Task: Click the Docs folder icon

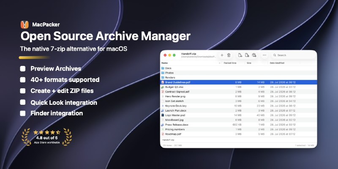Action: tap(163, 68)
